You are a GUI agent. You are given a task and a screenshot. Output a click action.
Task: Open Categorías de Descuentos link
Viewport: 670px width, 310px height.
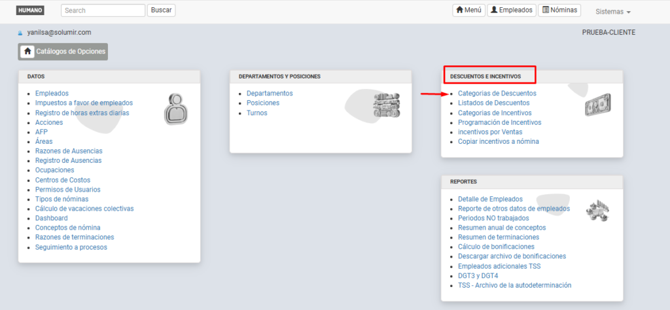click(497, 94)
